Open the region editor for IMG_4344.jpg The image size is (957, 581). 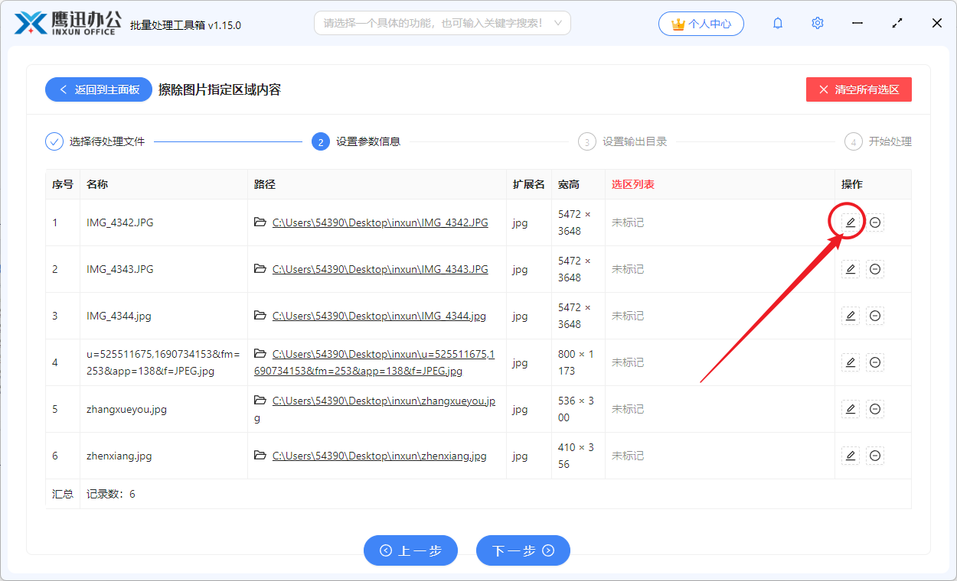click(x=850, y=316)
